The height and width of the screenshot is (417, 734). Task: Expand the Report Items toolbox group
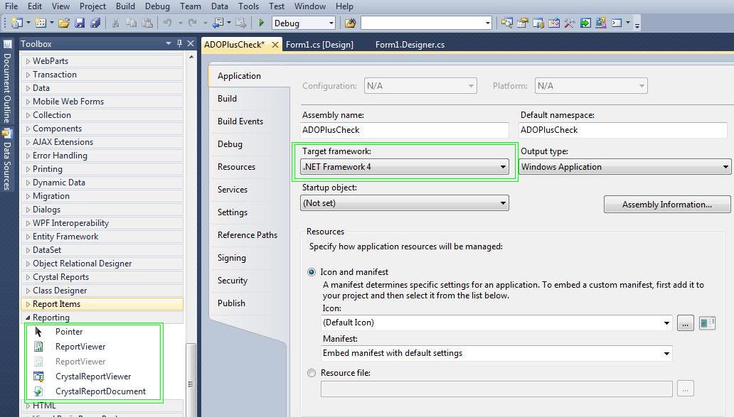[28, 304]
